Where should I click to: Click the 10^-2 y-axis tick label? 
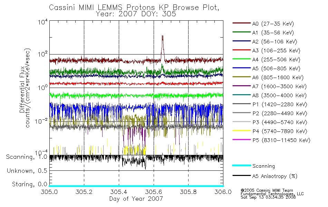(x=41, y=121)
